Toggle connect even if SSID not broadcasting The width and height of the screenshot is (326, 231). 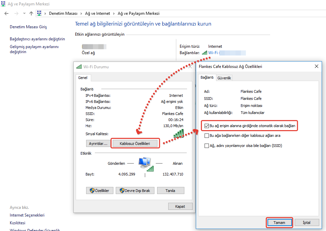tap(207, 146)
